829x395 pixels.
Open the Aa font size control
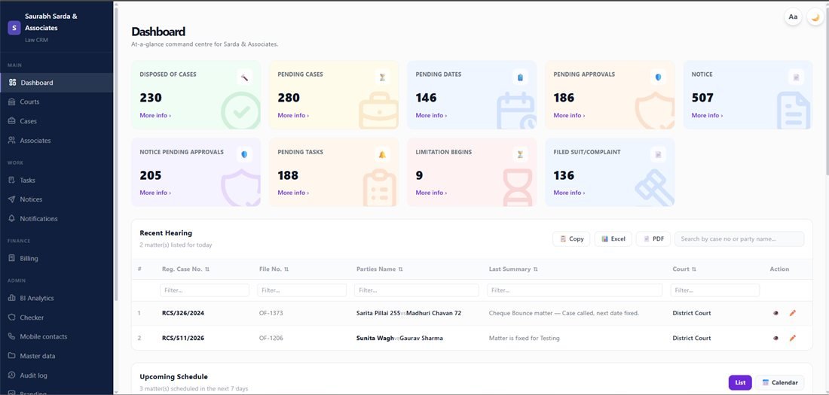point(793,17)
